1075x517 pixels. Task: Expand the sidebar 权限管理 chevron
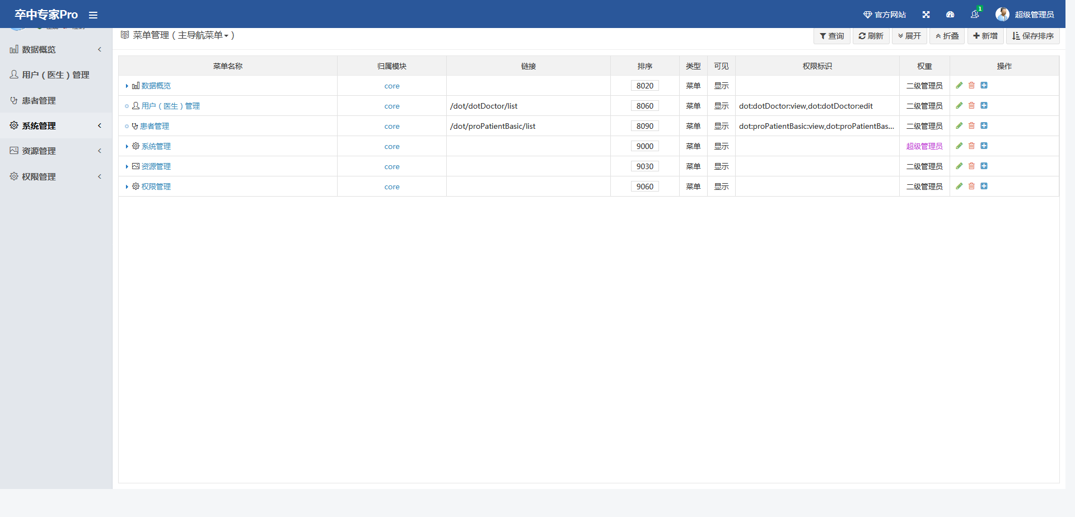[100, 176]
